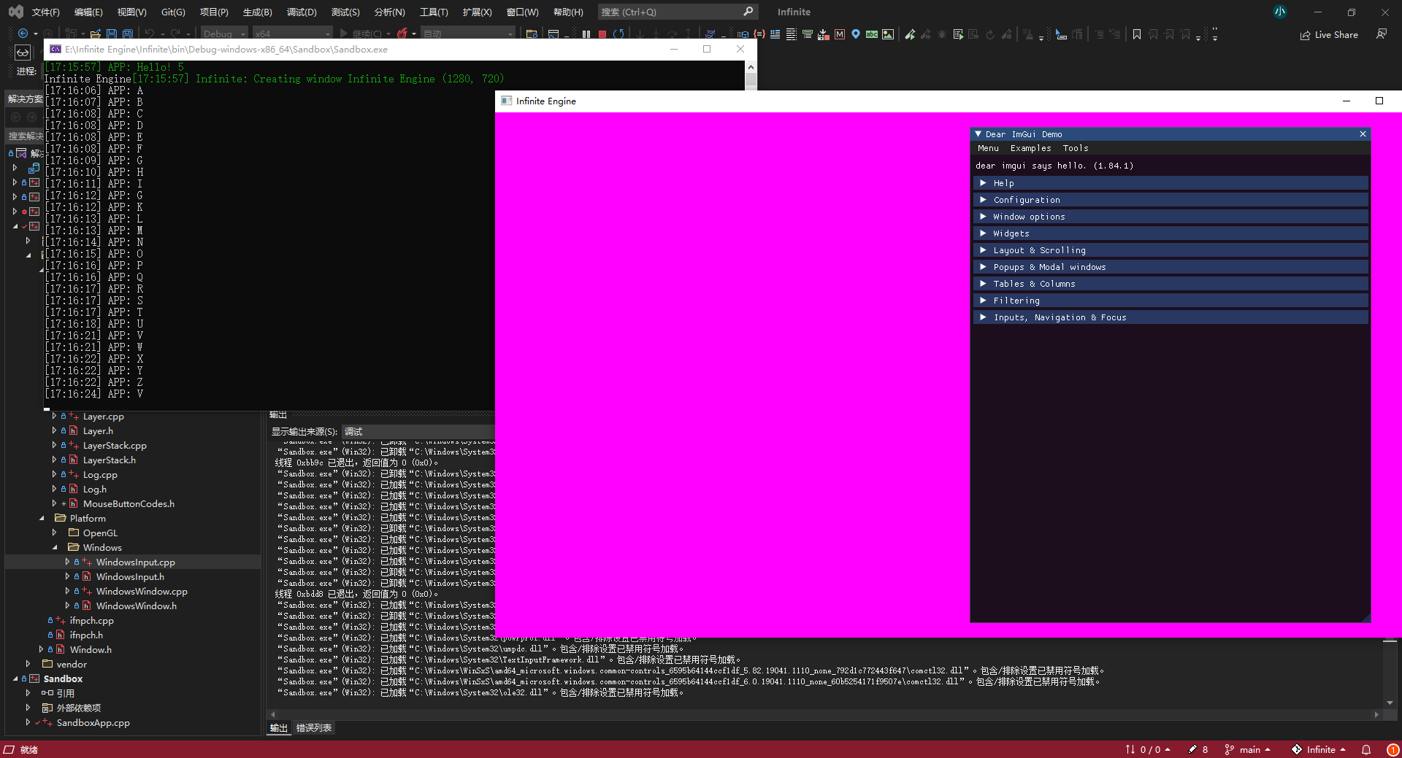Image resolution: width=1402 pixels, height=758 pixels.
Task: Expand the Filtering section in ImGui
Action: pos(1171,301)
